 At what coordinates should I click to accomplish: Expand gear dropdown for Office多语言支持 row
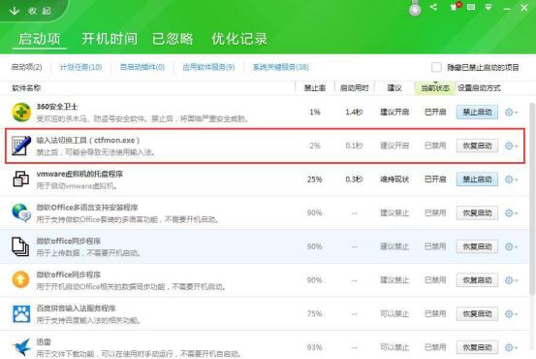pos(512,212)
